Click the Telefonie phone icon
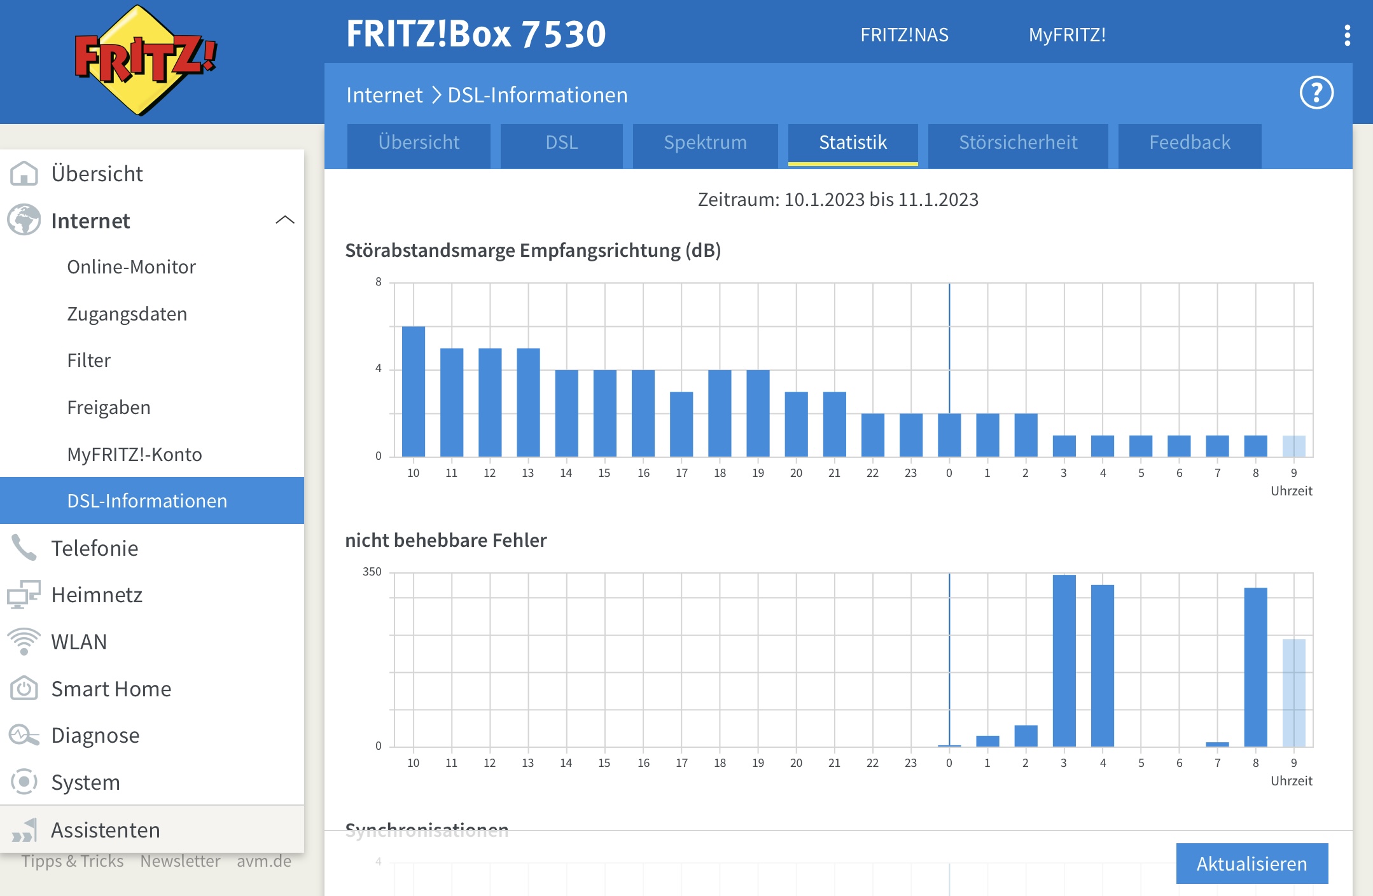The width and height of the screenshot is (1373, 896). [24, 548]
